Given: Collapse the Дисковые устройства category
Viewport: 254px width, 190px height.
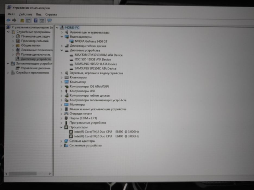Looking at the screenshot, I should coord(62,50).
